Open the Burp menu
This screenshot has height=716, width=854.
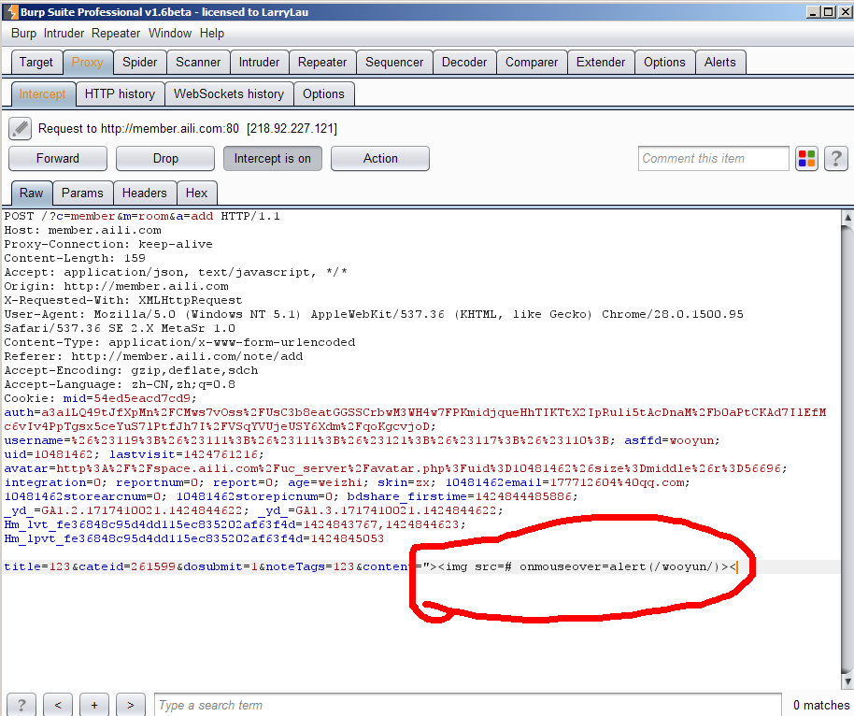point(23,34)
